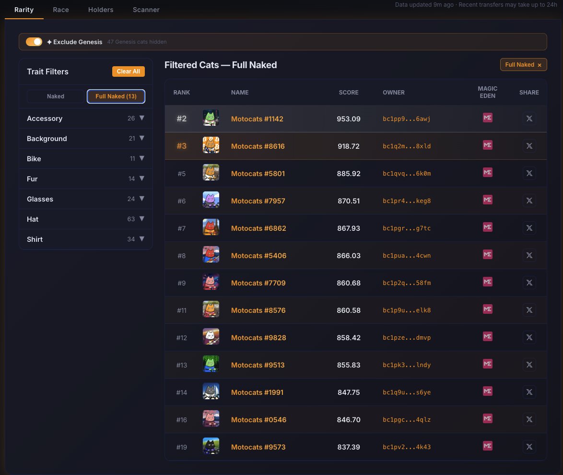Open the Motocats #8616 name link
Screen dimensions: 563x475
(x=258, y=146)
